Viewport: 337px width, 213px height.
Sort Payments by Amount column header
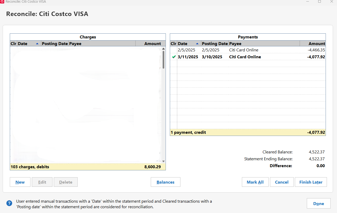click(x=313, y=43)
